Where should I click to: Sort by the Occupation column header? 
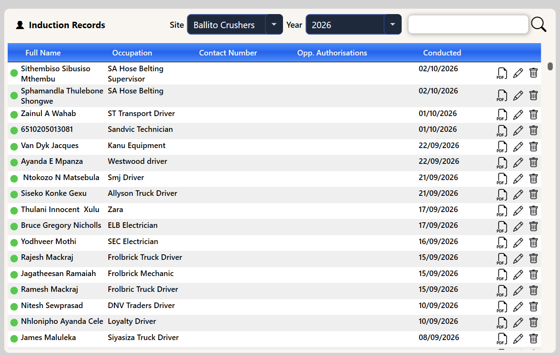(x=132, y=53)
